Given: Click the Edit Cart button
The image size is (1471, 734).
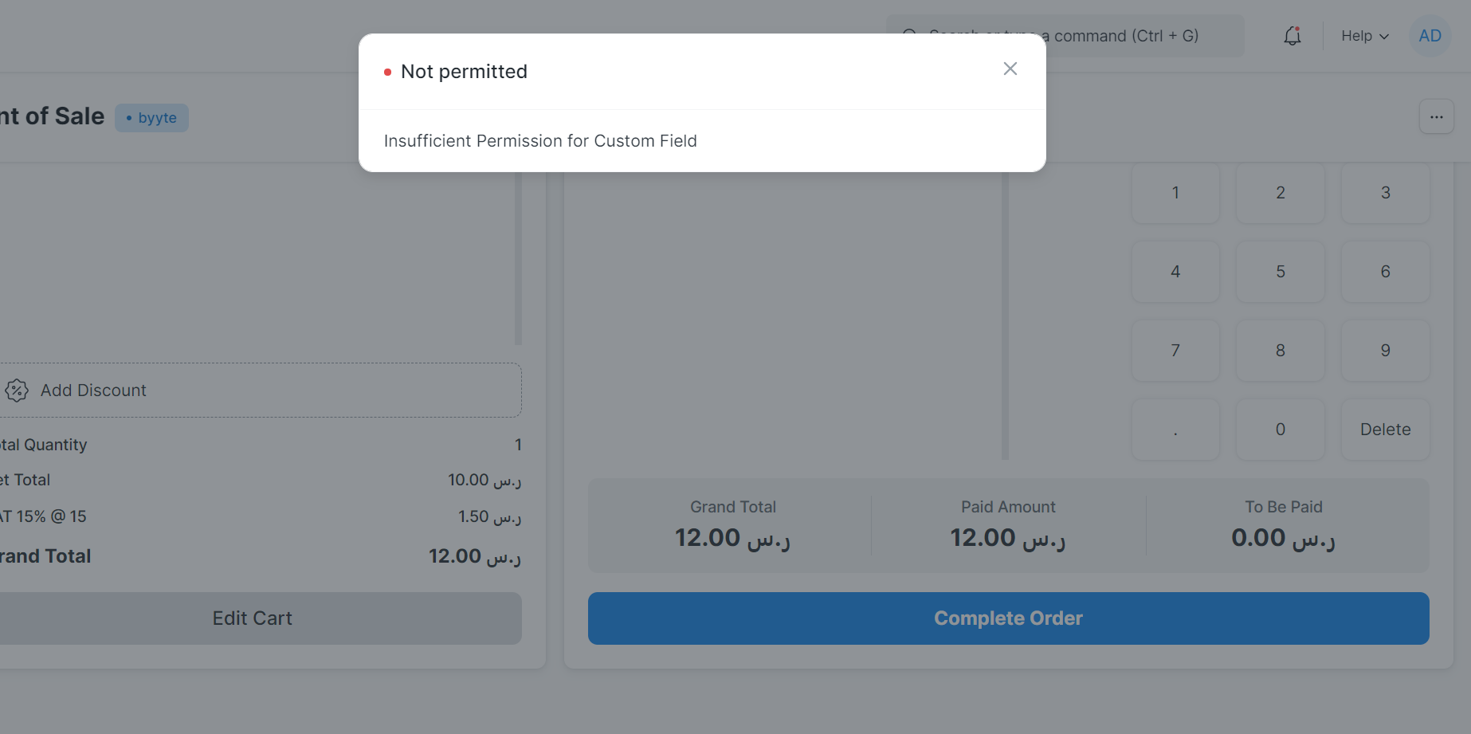Looking at the screenshot, I should click(253, 618).
